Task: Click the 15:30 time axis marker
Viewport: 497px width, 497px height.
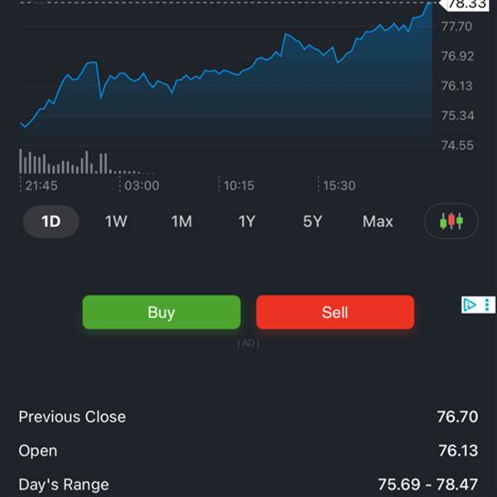Action: pos(340,186)
